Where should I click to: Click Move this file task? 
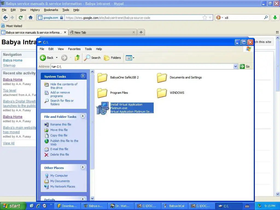(59, 130)
